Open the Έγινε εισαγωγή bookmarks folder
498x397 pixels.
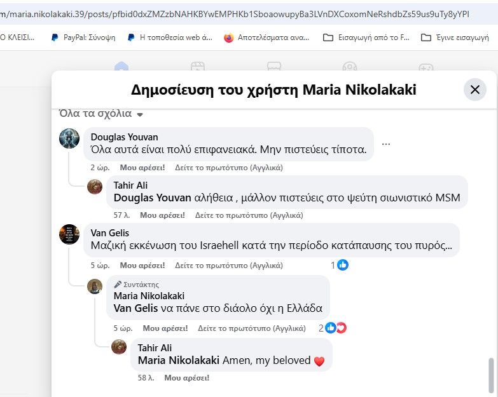[x=455, y=37]
